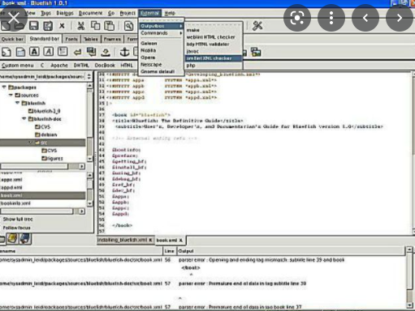
Task: Go to next image with right chevron
Action: pos(400,18)
